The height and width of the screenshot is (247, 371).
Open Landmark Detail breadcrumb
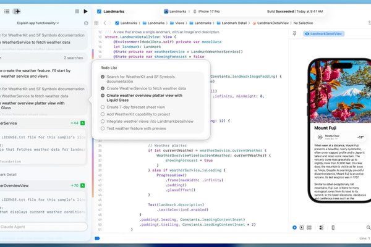232,23
